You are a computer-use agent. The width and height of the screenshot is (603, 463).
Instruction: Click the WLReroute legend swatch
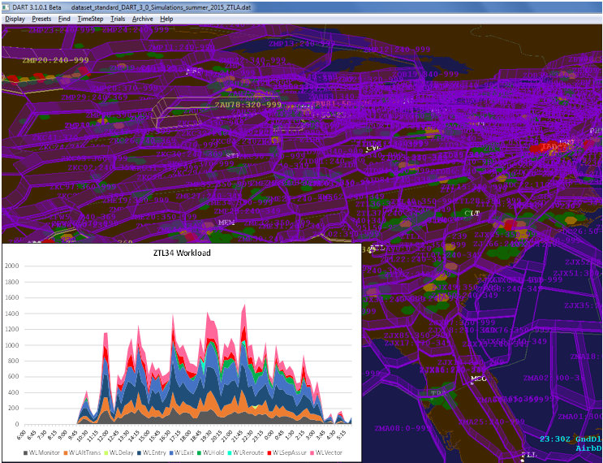(x=230, y=452)
